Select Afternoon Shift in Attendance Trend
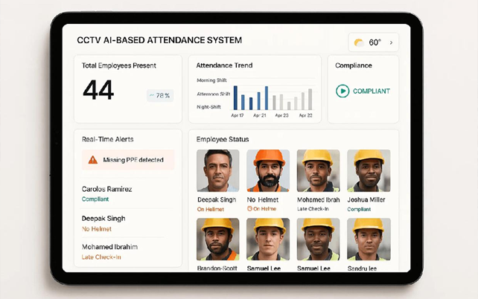The image size is (478, 299). 213,94
